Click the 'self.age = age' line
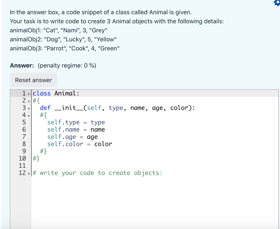280x229 pixels. coord(72,137)
